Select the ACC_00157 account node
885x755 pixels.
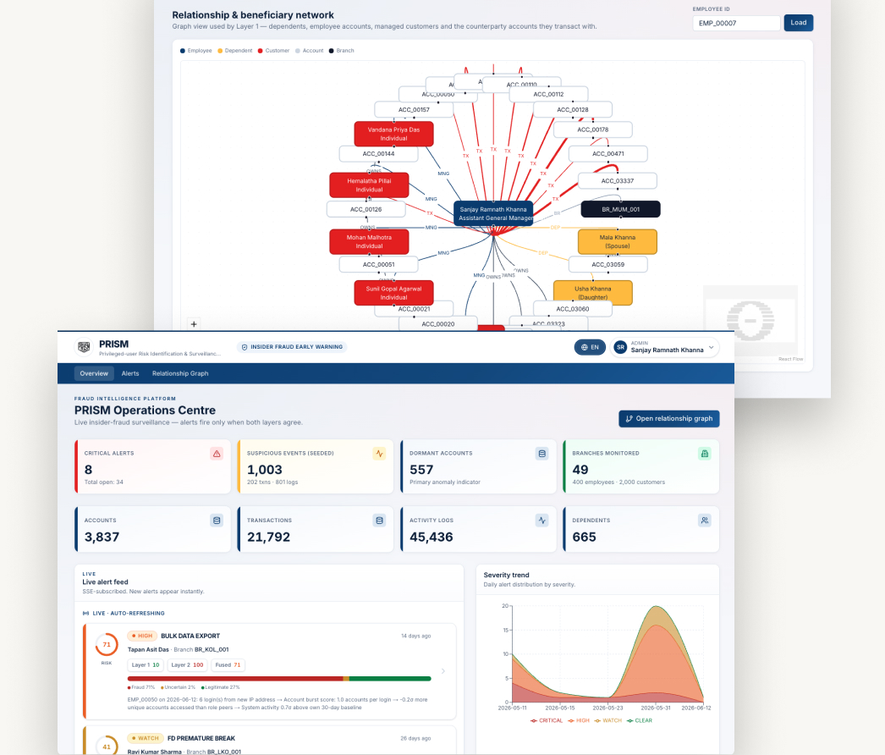click(414, 109)
